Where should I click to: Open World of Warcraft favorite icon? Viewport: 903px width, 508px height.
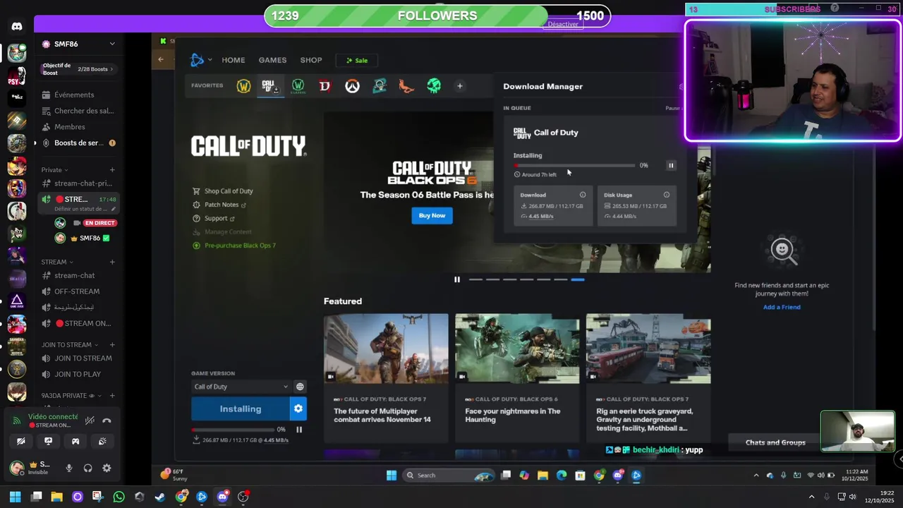[x=243, y=86]
